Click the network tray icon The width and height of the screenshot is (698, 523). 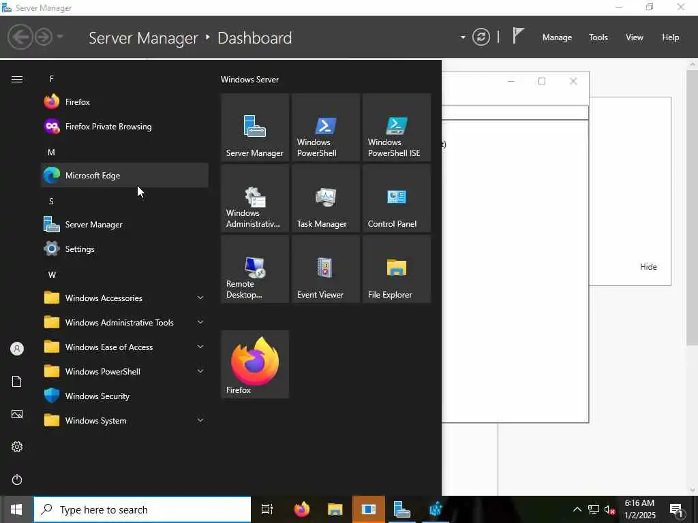tap(594, 509)
